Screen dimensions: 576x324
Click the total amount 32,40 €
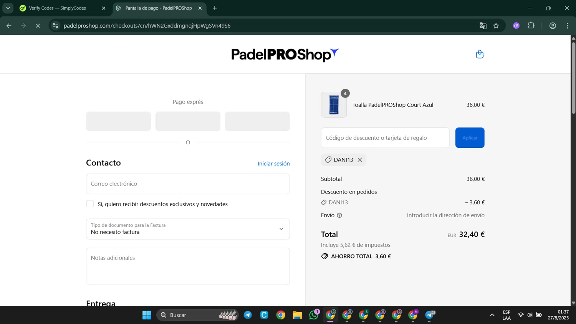pyautogui.click(x=472, y=235)
